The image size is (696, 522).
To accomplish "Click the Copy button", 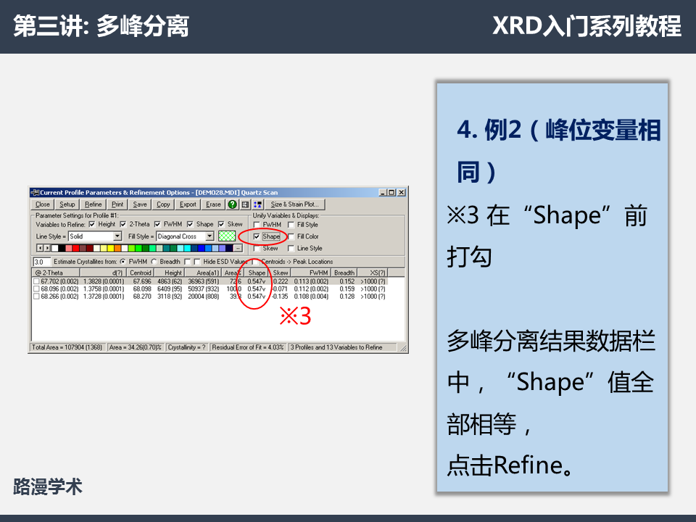I will coord(163,204).
